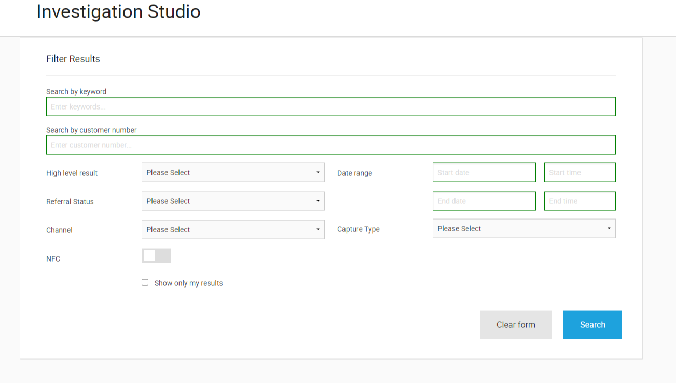This screenshot has height=383, width=676.
Task: Open the High level result dropdown
Action: click(x=233, y=173)
